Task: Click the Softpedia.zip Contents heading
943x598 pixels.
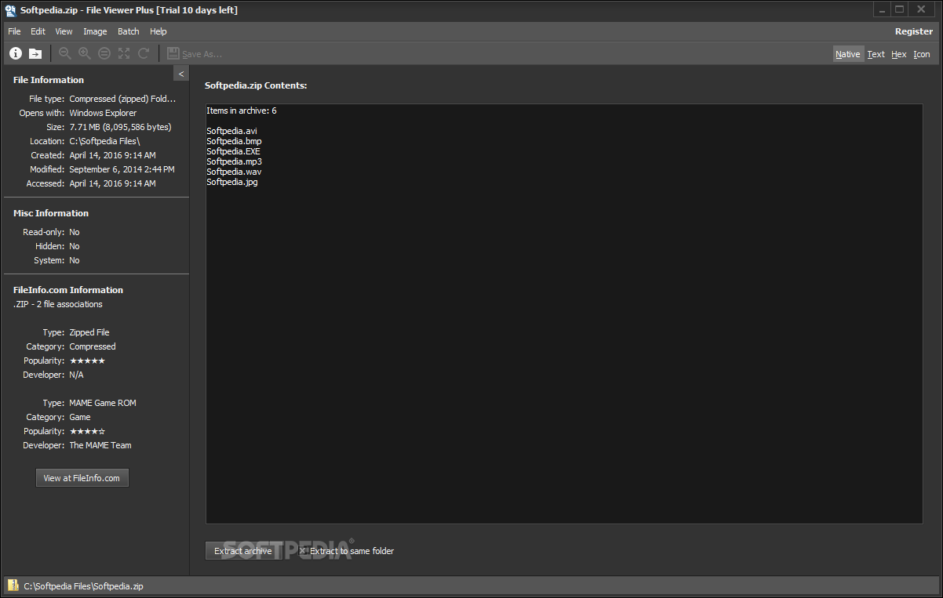Action: [x=256, y=85]
